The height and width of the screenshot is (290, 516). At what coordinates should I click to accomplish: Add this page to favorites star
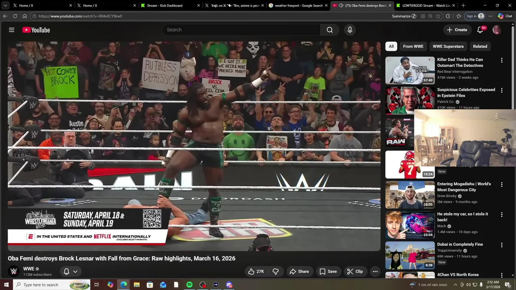point(438,16)
